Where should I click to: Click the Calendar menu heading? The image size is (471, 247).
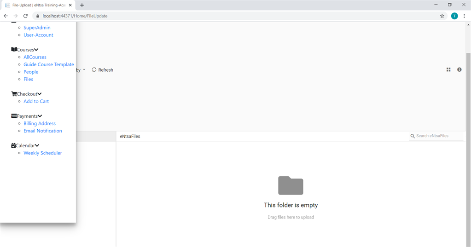point(25,145)
